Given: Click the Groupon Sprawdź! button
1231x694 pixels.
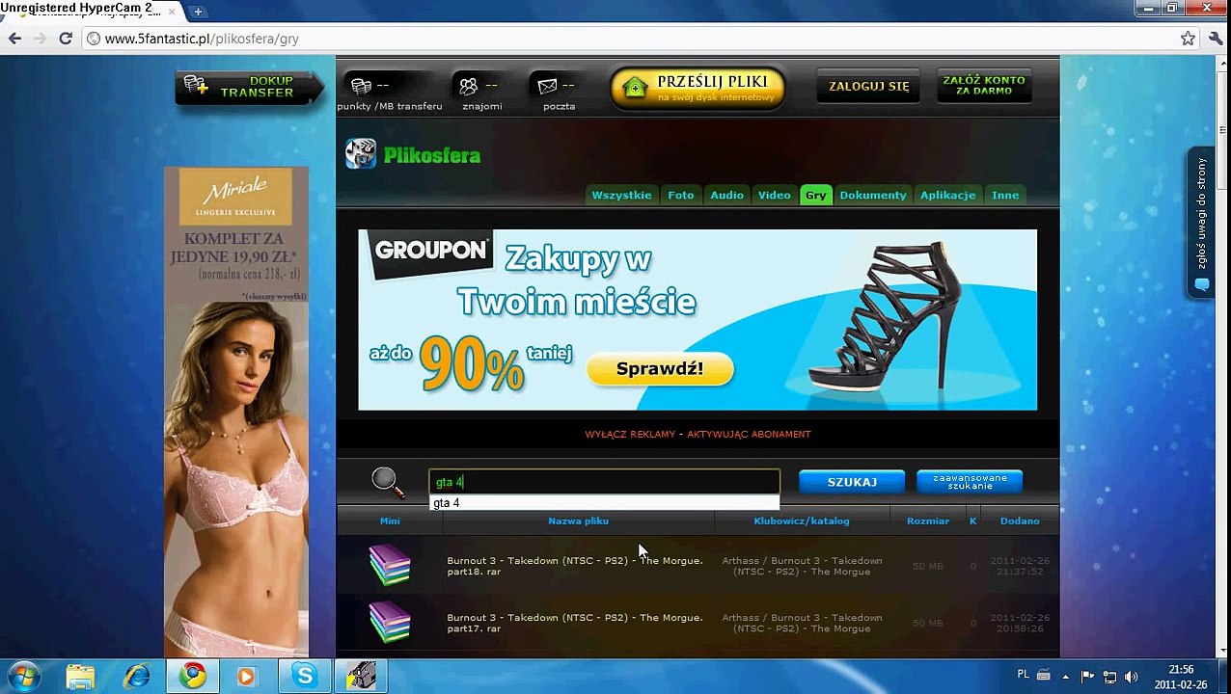Looking at the screenshot, I should 660,369.
